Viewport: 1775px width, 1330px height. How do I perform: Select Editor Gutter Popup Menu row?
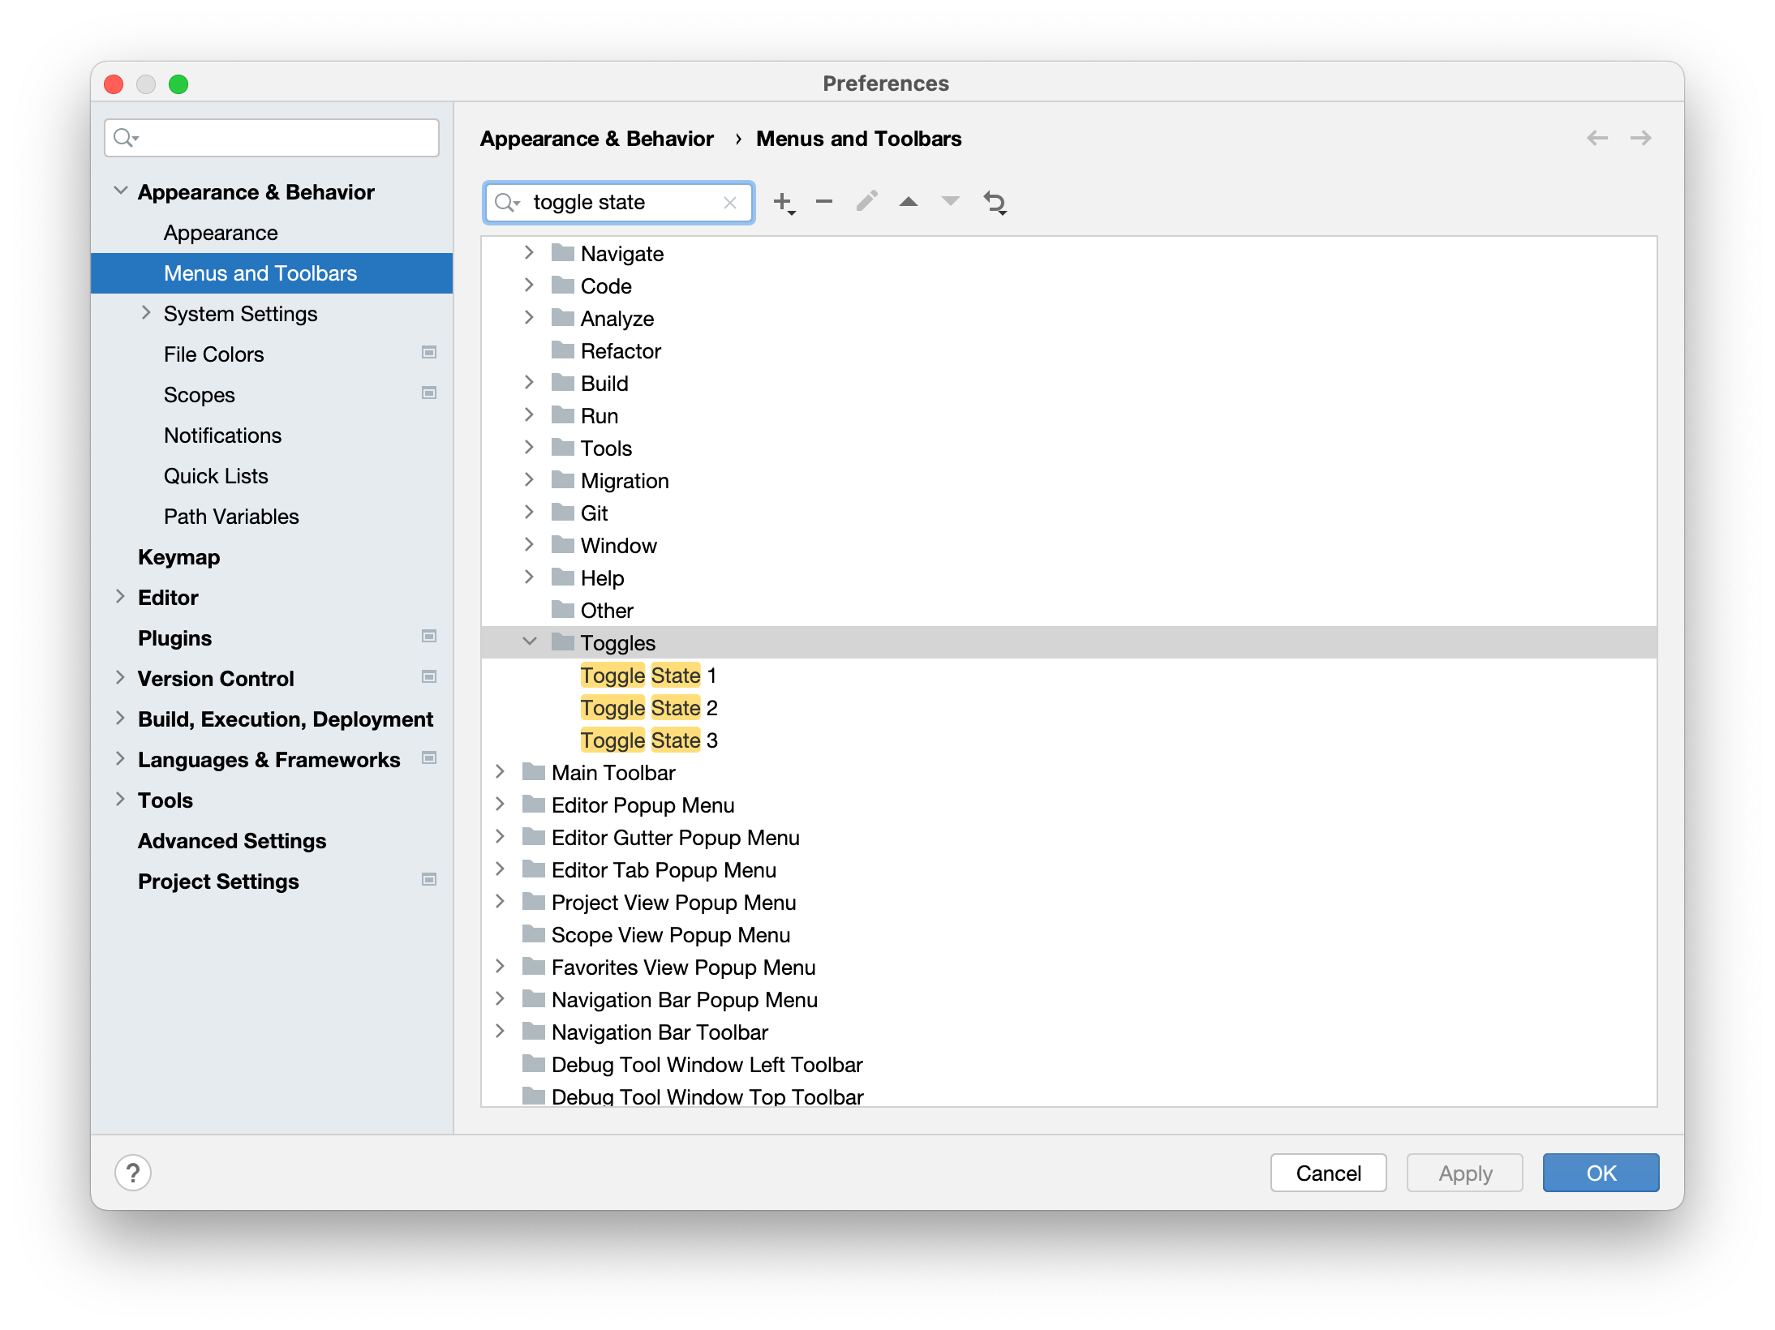point(1068,837)
